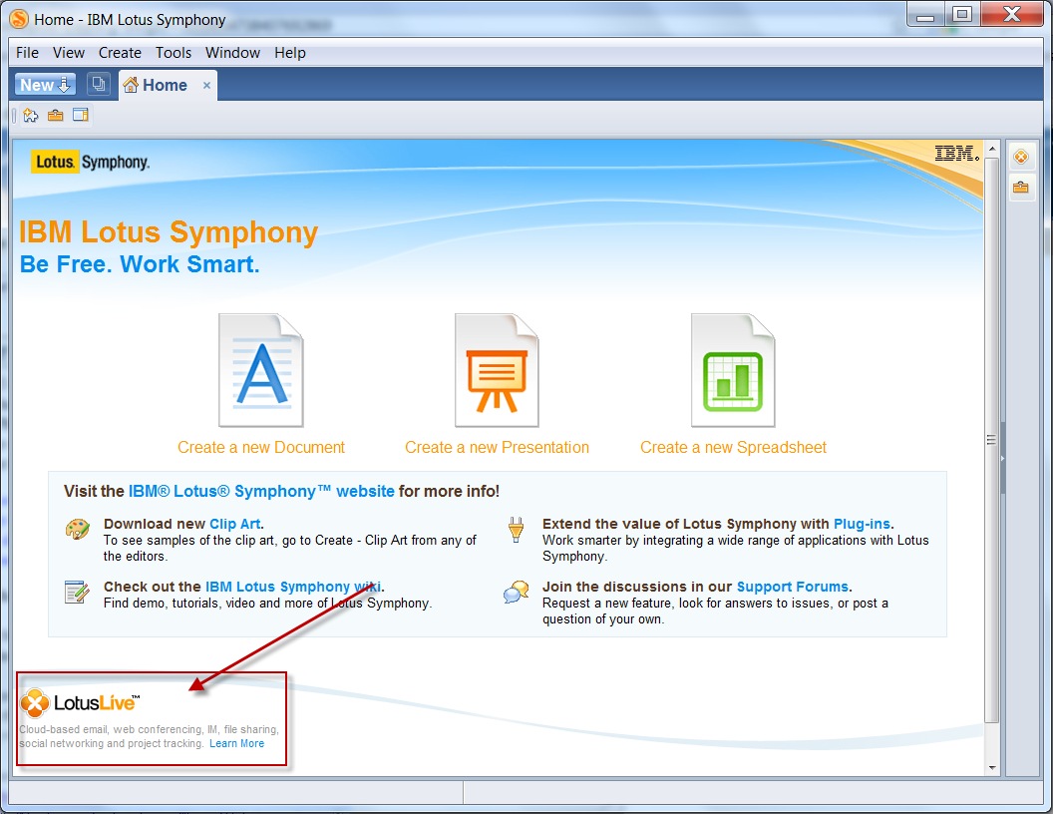The width and height of the screenshot is (1053, 814).
Task: Click the thumbnails view icon beside New
Action: (99, 84)
